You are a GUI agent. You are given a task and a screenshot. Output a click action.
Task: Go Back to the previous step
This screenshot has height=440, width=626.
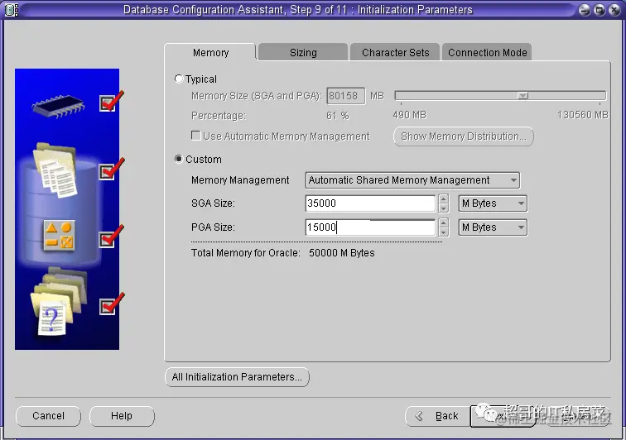click(x=438, y=416)
